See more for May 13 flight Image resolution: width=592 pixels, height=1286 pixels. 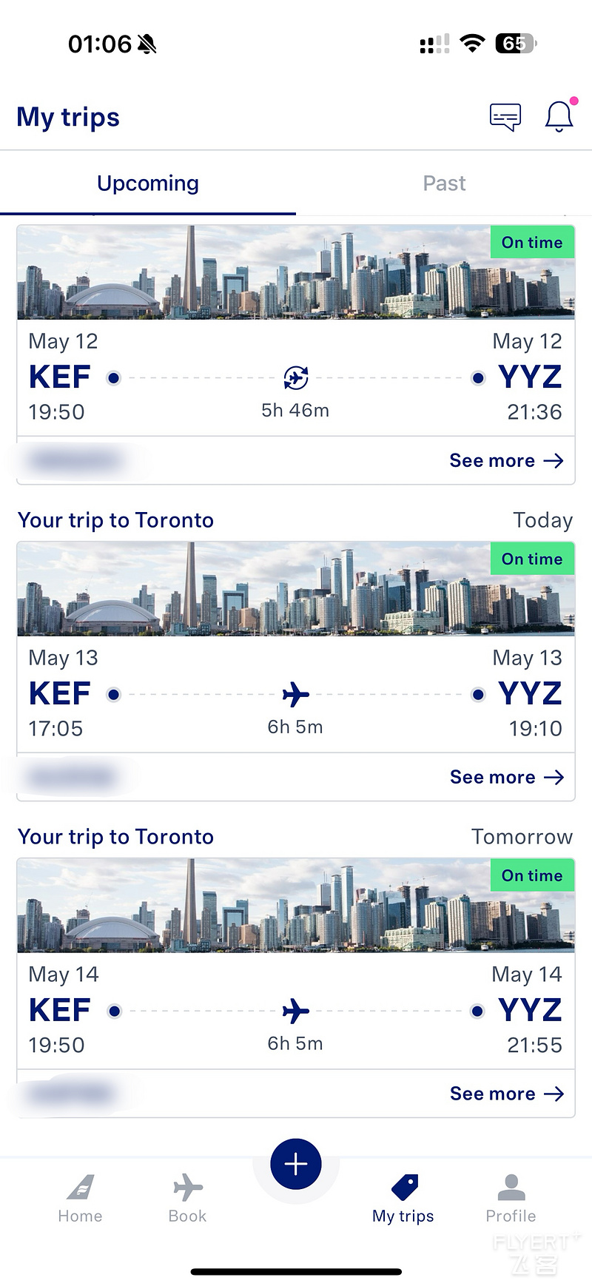[x=507, y=777]
